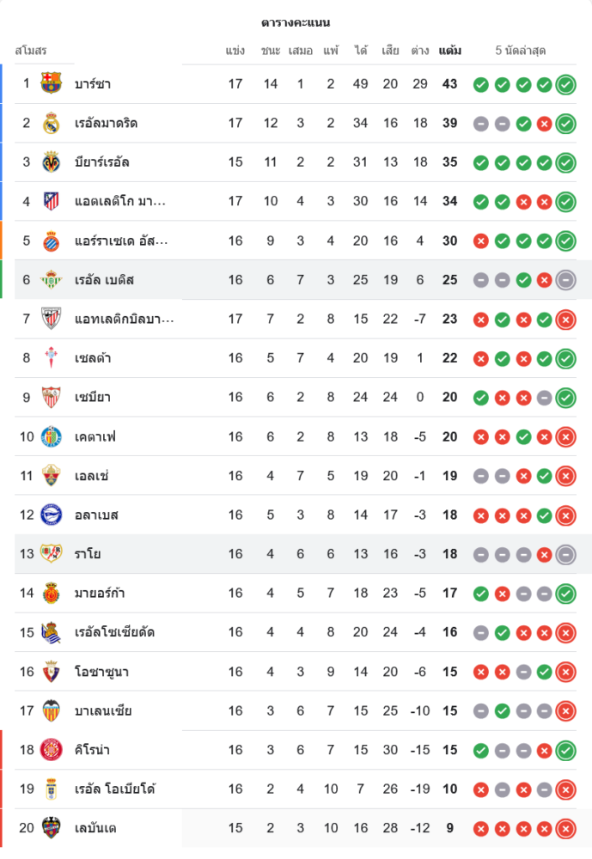Click the 5 นัดล่าสุด column header
Viewport: 592px width, 859px height.
521,51
